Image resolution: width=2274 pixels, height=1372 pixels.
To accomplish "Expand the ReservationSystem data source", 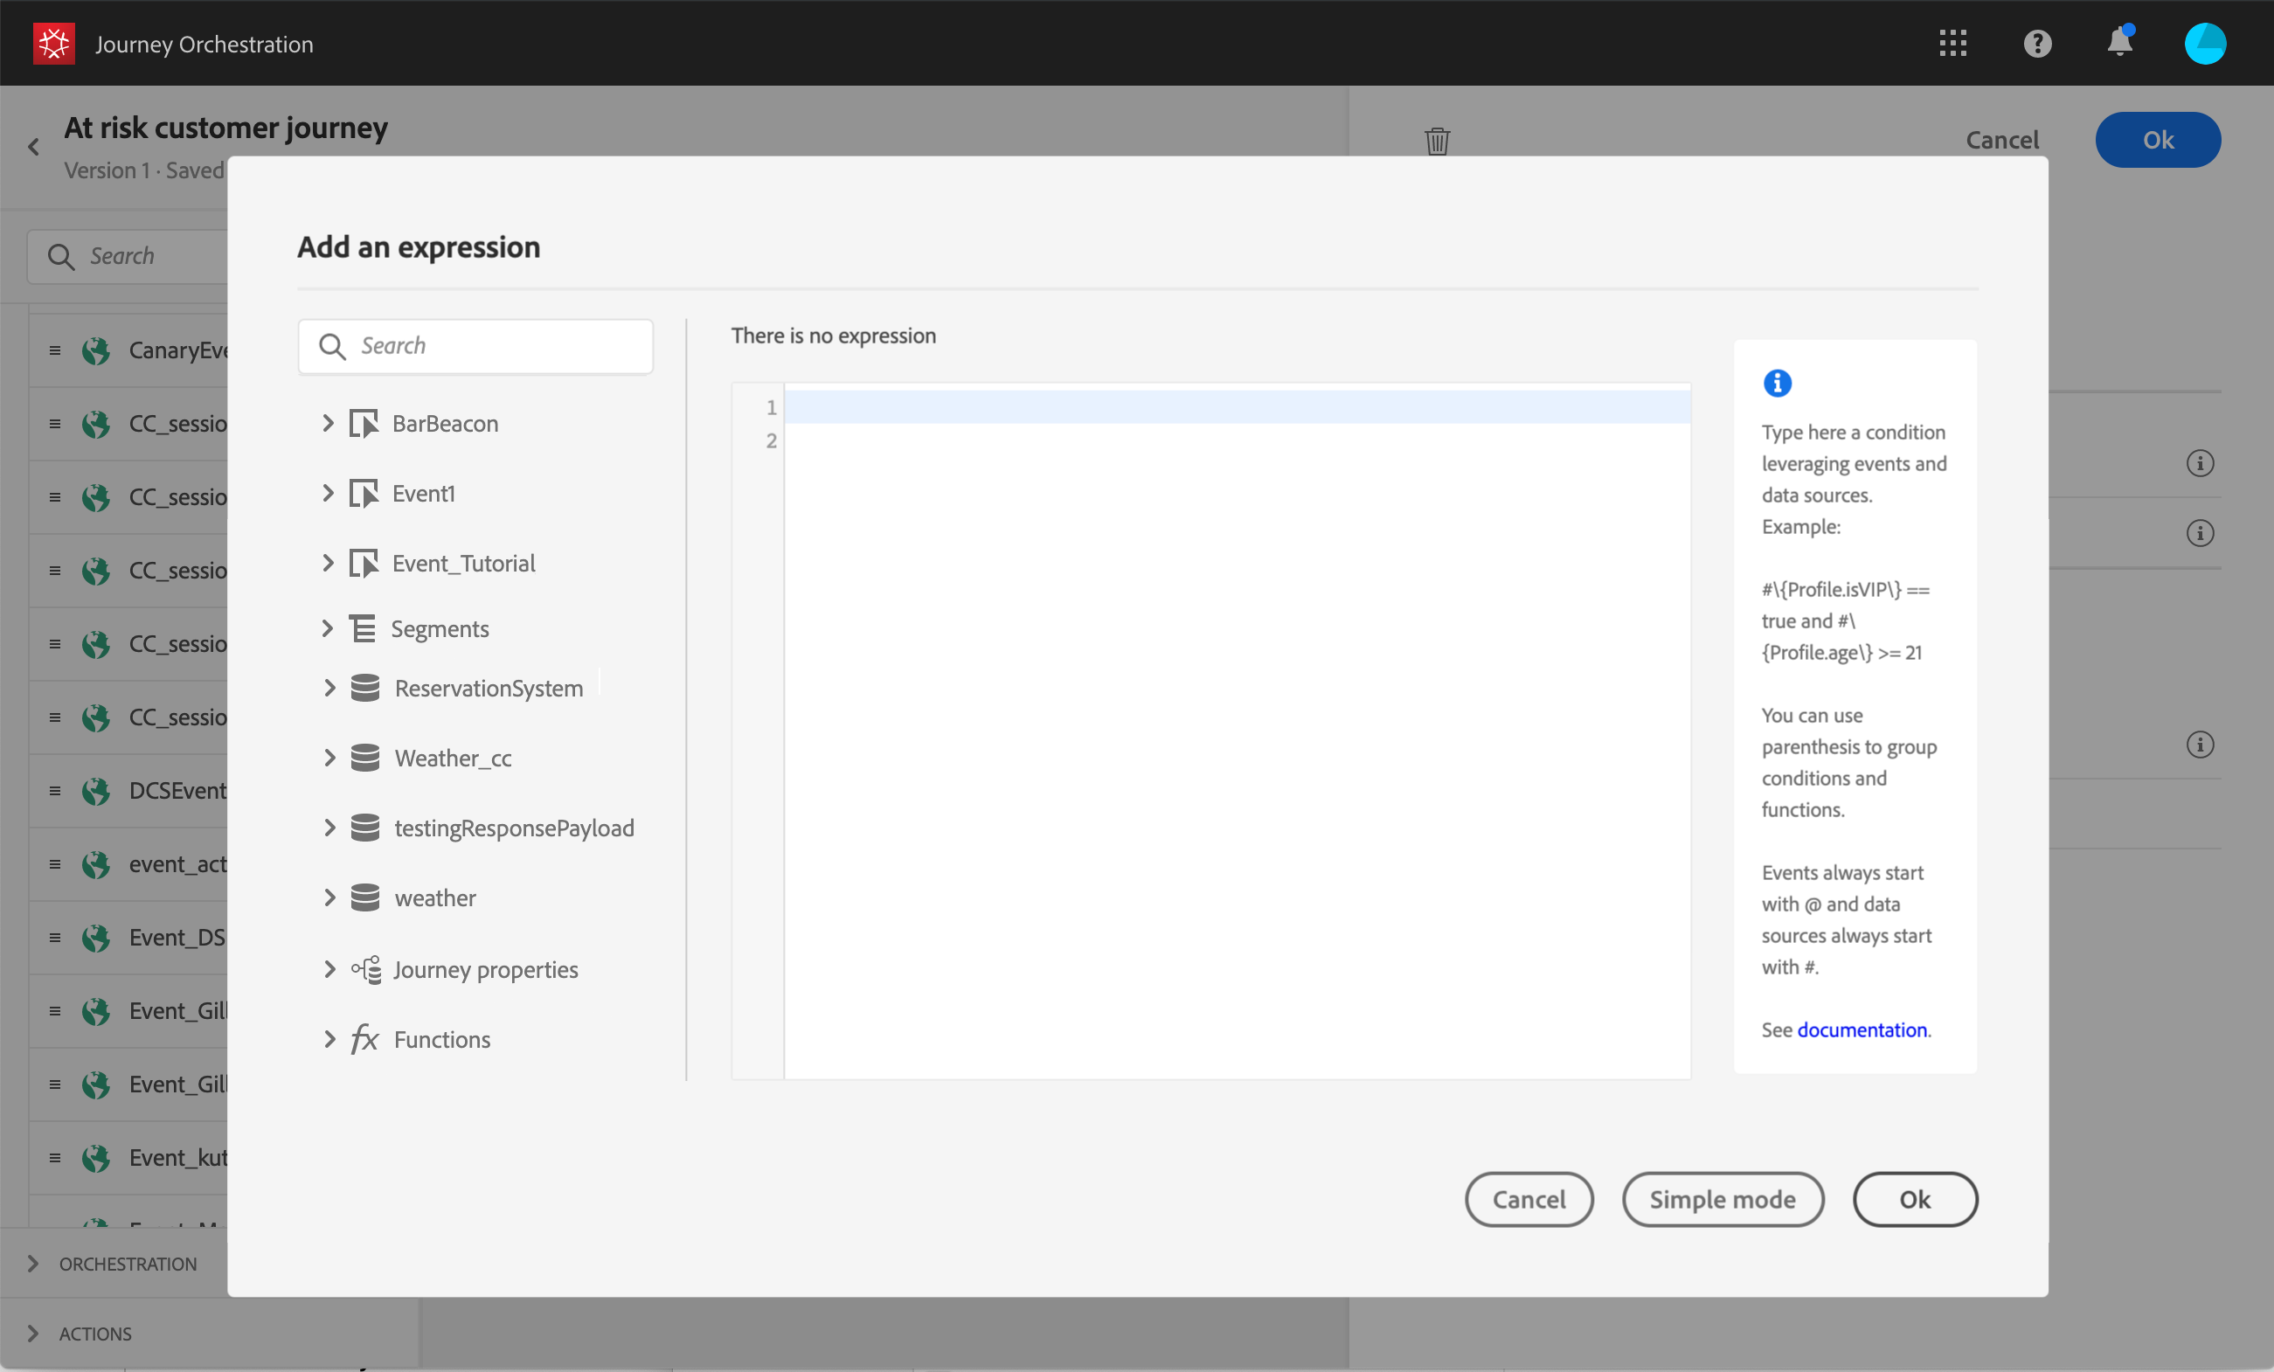I will pyautogui.click(x=329, y=689).
